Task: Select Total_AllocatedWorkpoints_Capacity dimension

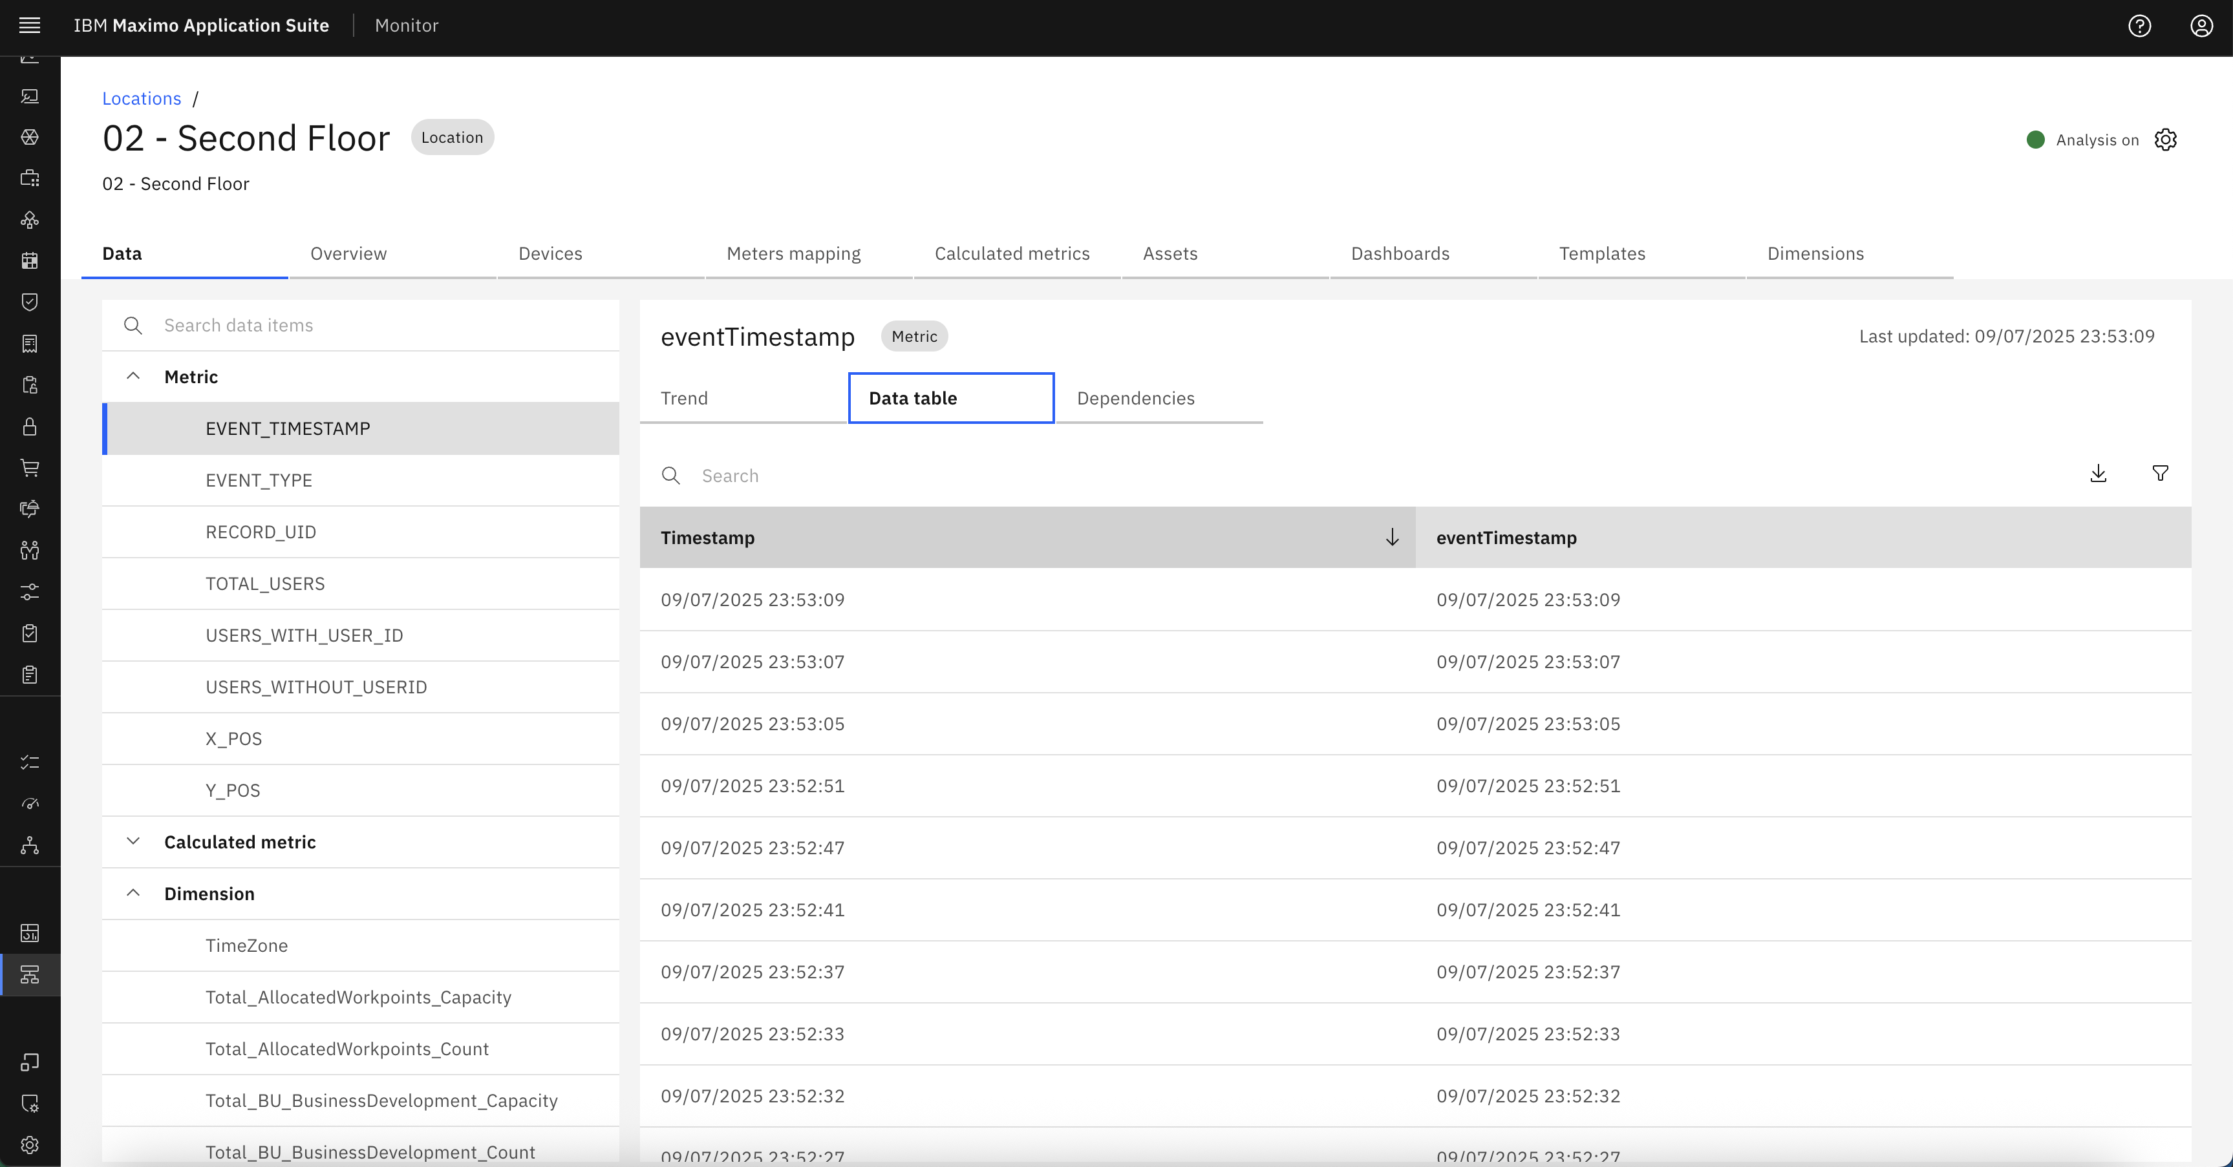Action: pos(361,997)
